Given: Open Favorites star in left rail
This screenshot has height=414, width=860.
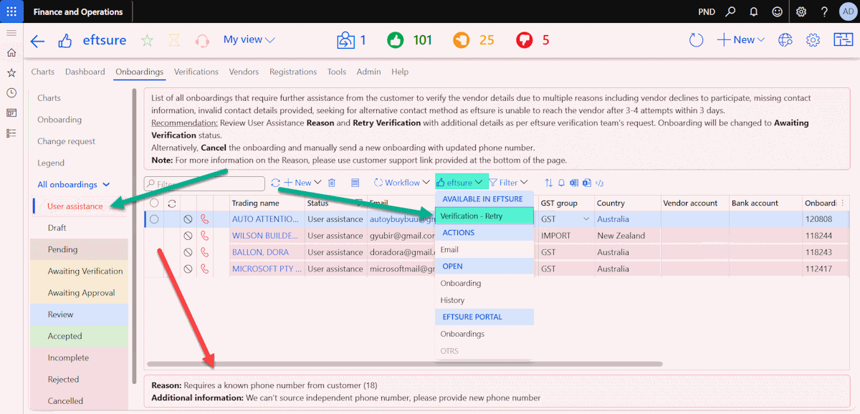Looking at the screenshot, I should point(11,73).
